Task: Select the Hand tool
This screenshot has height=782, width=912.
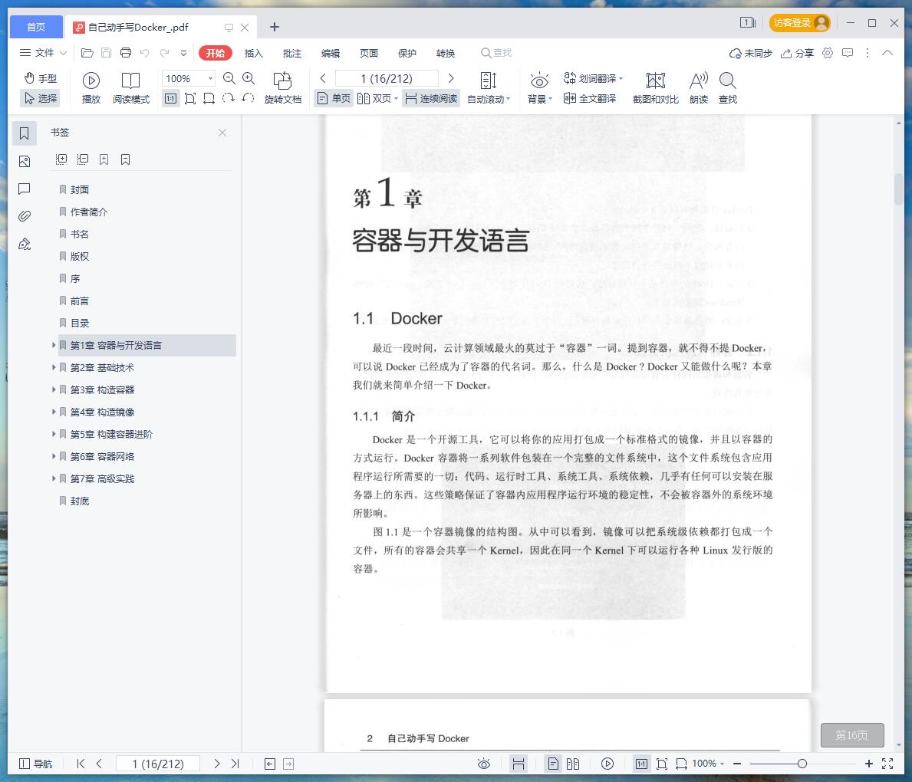Action: point(40,78)
